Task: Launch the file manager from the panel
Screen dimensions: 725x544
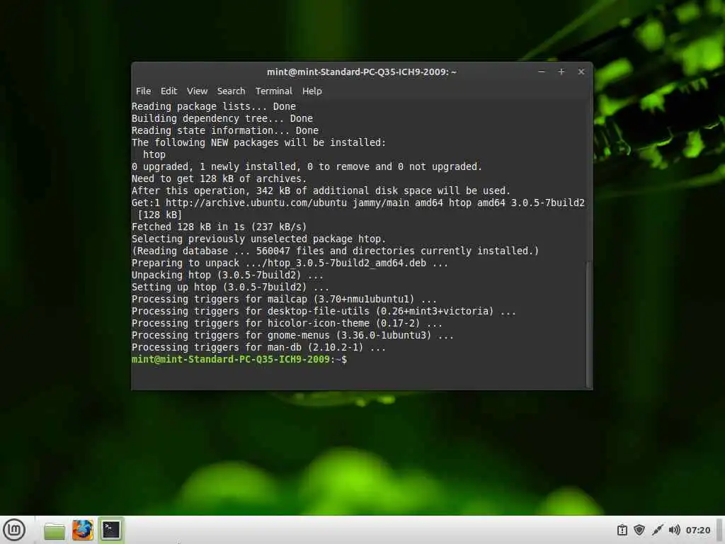Action: (54, 531)
